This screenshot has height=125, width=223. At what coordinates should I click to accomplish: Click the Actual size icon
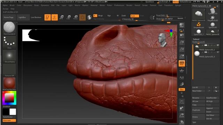click(182, 49)
